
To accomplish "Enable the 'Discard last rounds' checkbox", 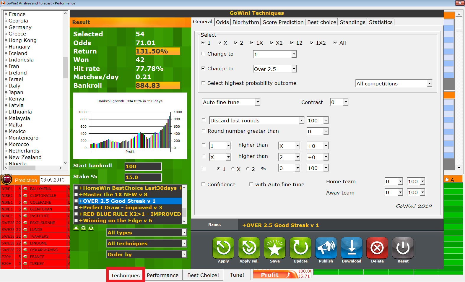I will click(204, 120).
